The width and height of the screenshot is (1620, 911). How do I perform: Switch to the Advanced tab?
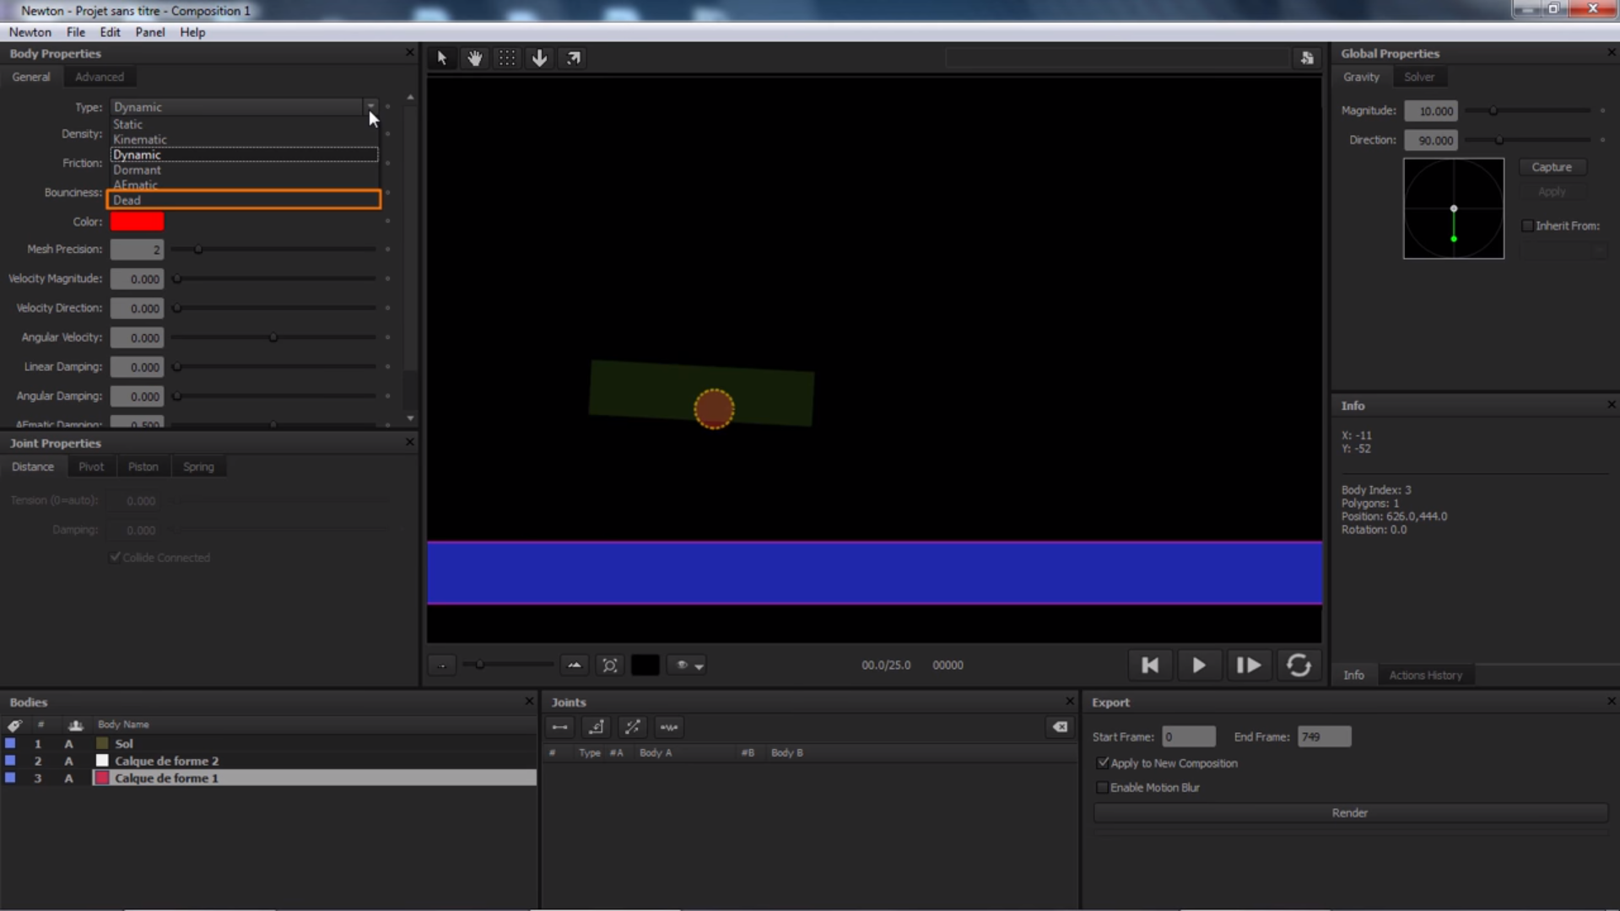click(99, 77)
